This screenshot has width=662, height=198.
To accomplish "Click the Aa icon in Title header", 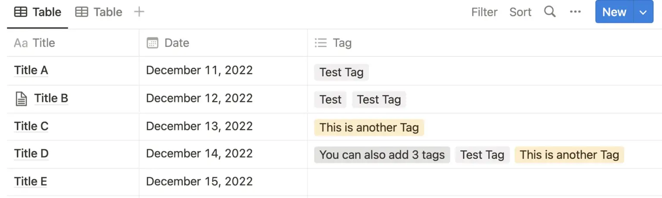I will coord(21,43).
